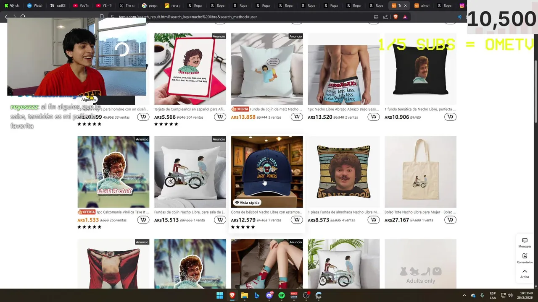Click the five-star rating under the cap
This screenshot has width=538, height=302.
[243, 227]
